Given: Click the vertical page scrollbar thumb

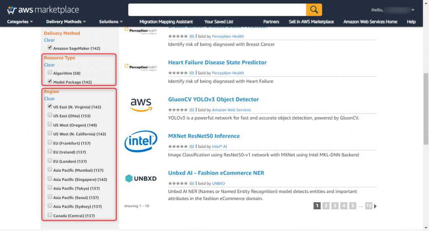Looking at the screenshot, I should pos(426,109).
